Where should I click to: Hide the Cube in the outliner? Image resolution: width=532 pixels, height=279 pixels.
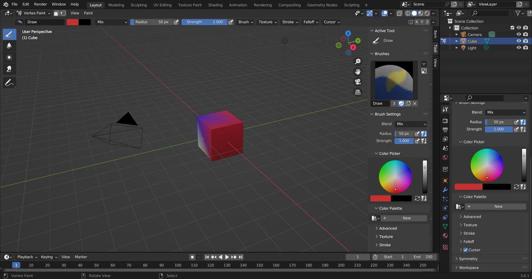[x=519, y=41]
